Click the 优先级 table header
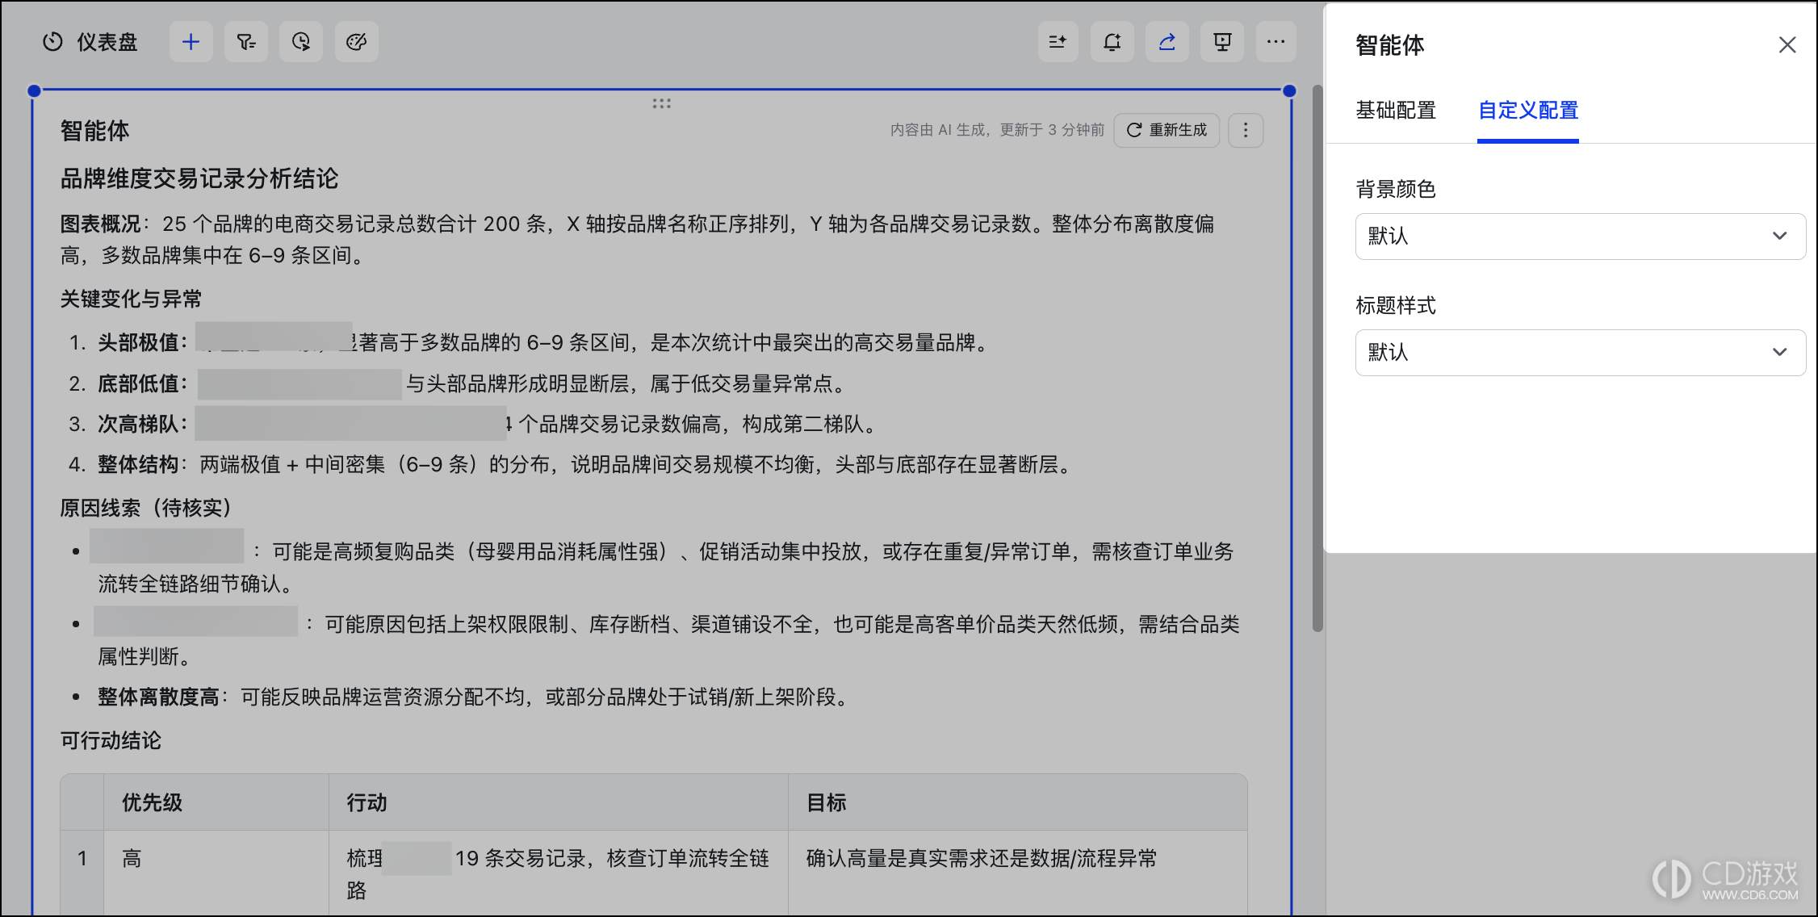 pos(153,802)
